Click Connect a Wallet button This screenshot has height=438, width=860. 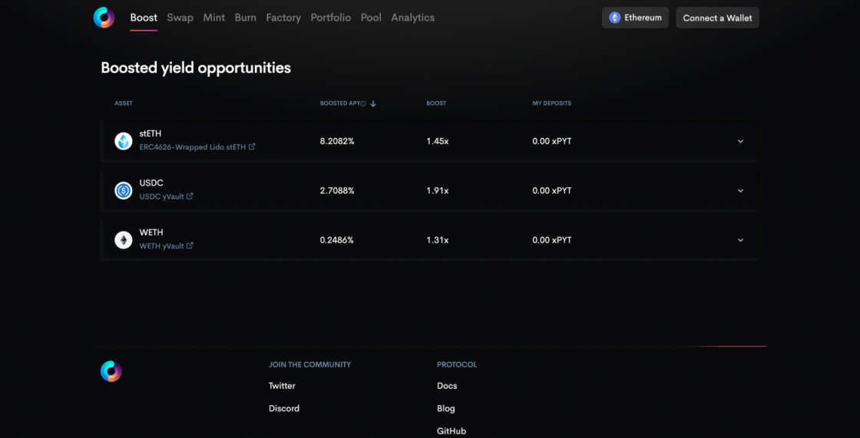(x=717, y=18)
